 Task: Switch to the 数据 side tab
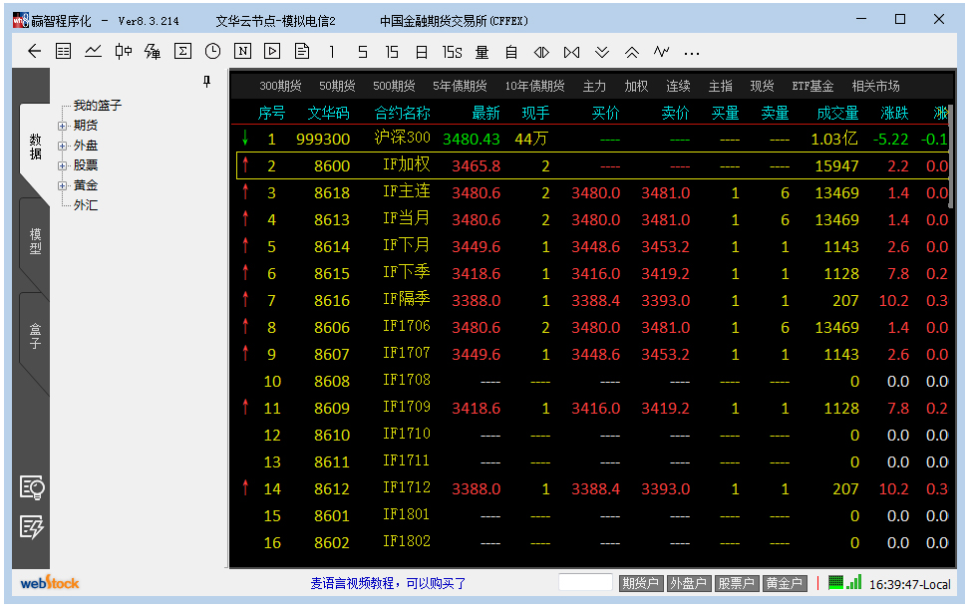click(35, 147)
